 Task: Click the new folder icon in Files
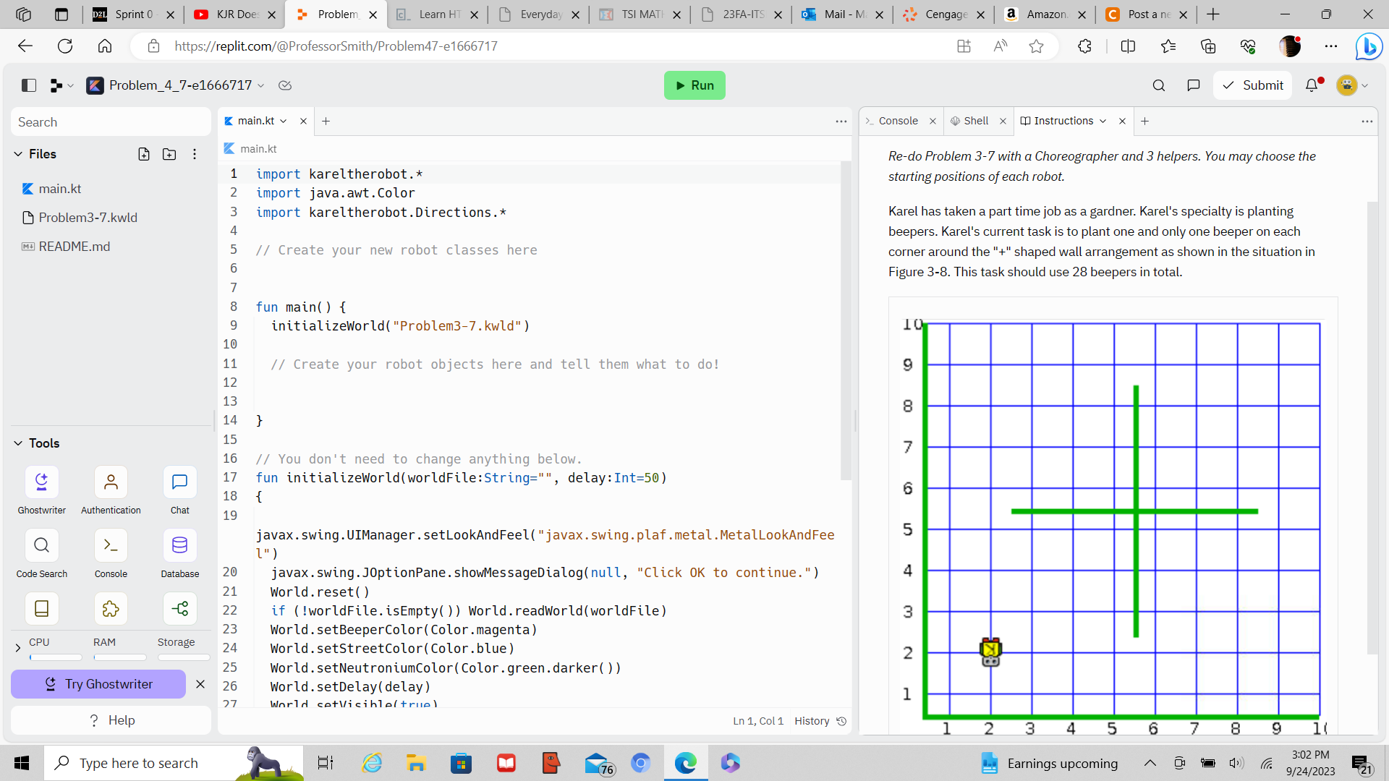(x=169, y=154)
